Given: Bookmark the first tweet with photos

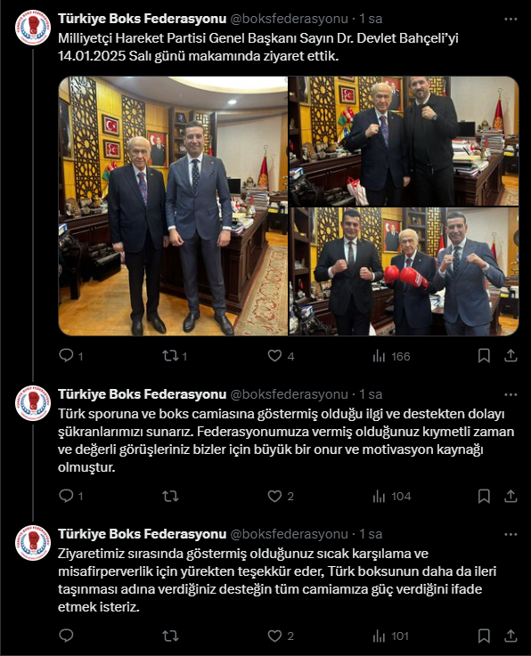Looking at the screenshot, I should click(484, 356).
